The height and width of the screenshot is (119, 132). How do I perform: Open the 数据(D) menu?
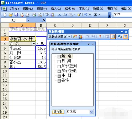pos(98,9)
